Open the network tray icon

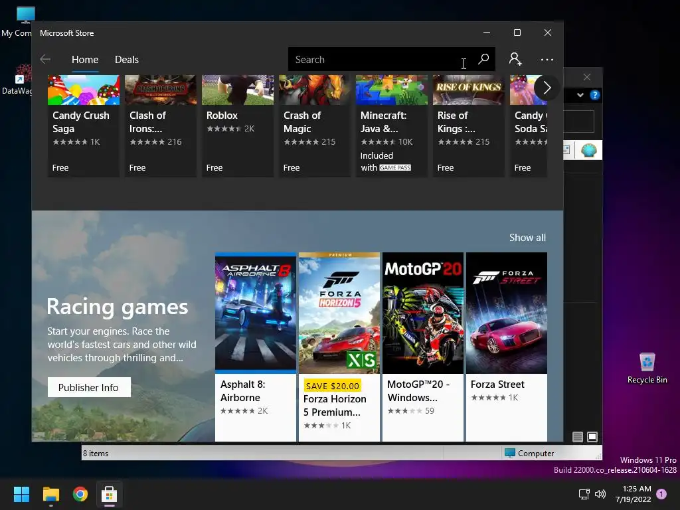[x=584, y=494]
